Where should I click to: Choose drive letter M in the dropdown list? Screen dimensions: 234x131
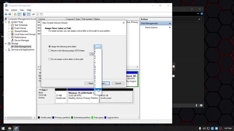point(98,67)
